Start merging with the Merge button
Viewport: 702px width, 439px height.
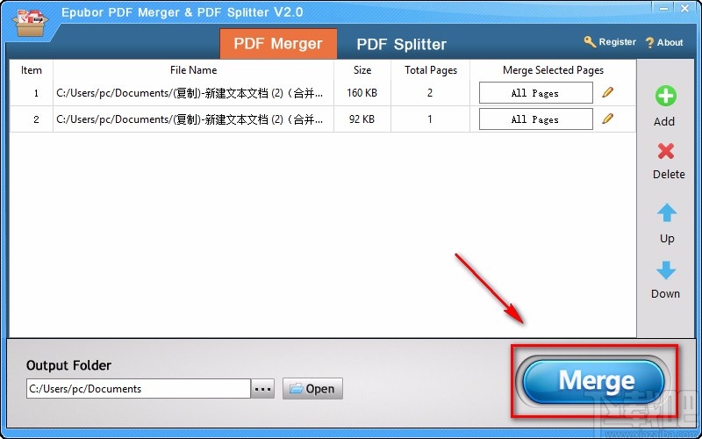(x=594, y=381)
